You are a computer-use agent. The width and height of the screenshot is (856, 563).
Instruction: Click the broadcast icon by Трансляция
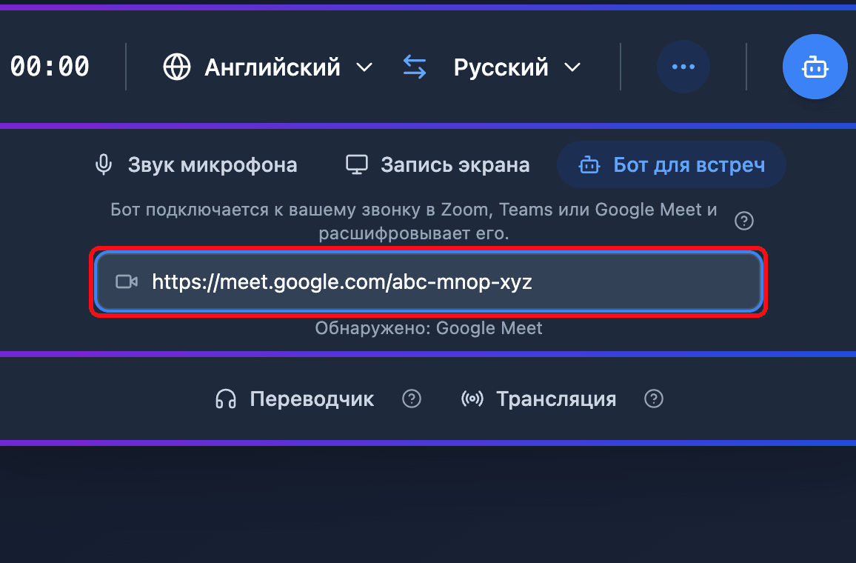click(472, 399)
